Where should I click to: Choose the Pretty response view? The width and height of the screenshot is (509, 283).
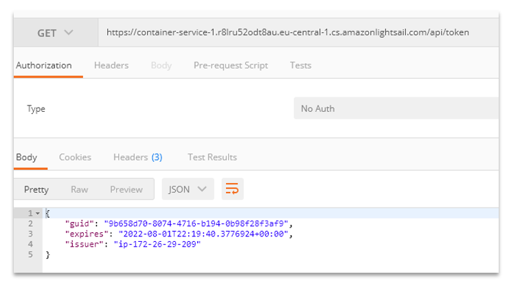coord(36,190)
